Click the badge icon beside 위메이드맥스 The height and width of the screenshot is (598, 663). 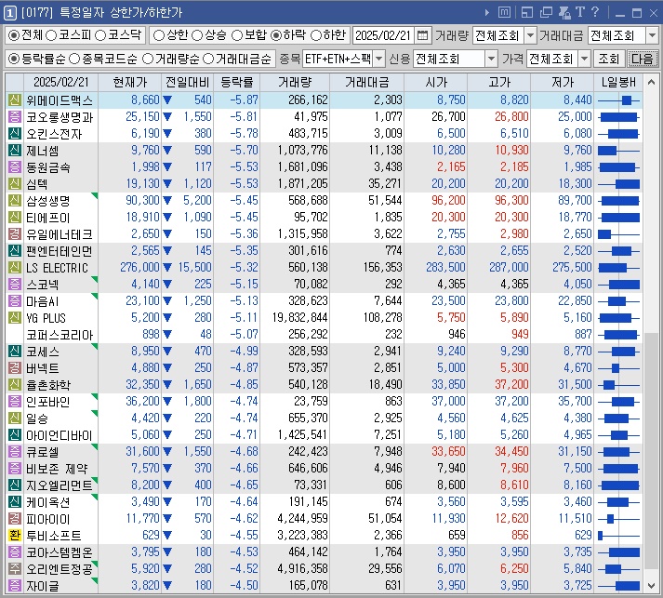click(x=14, y=100)
